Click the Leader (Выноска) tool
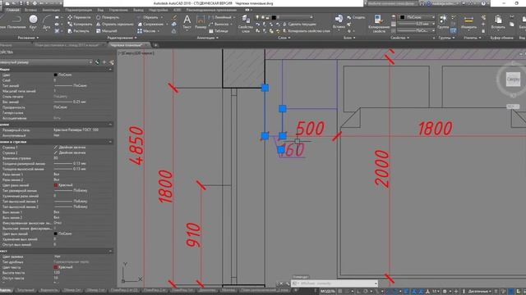526x295 pixels. 219,24
